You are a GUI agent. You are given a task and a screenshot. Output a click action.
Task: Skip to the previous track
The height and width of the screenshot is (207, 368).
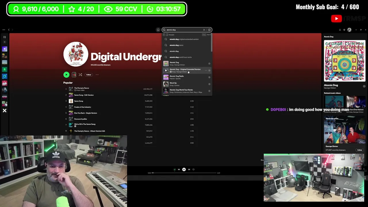(x=179, y=170)
